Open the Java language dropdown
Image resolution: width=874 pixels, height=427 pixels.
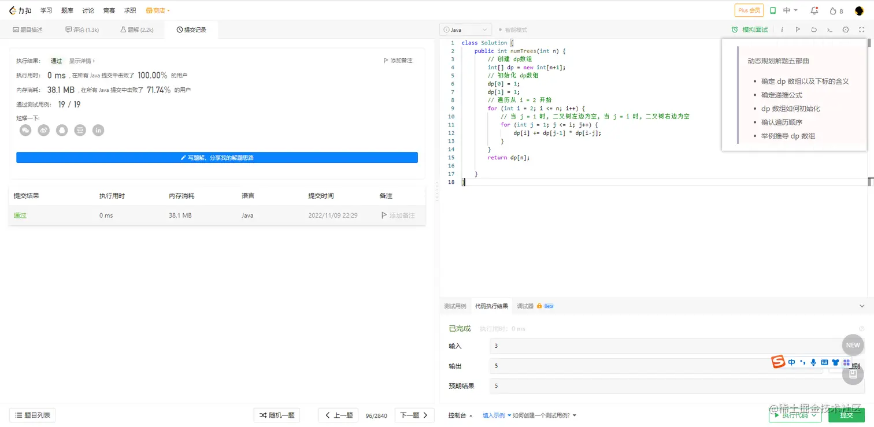click(466, 29)
